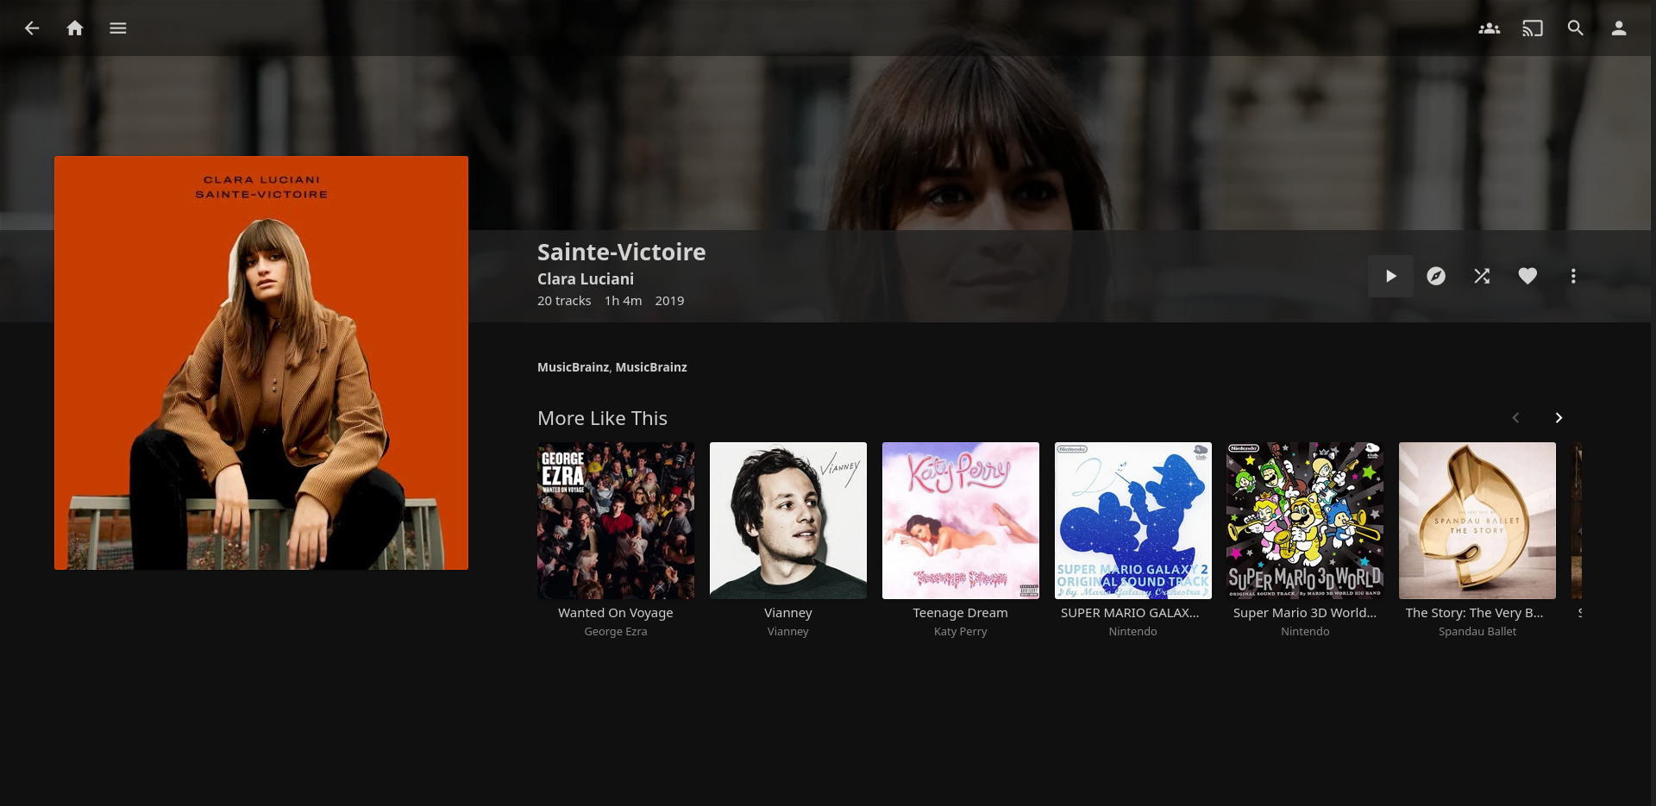Viewport: 1656px width, 806px height.
Task: Go to the home screen
Action: tap(74, 28)
